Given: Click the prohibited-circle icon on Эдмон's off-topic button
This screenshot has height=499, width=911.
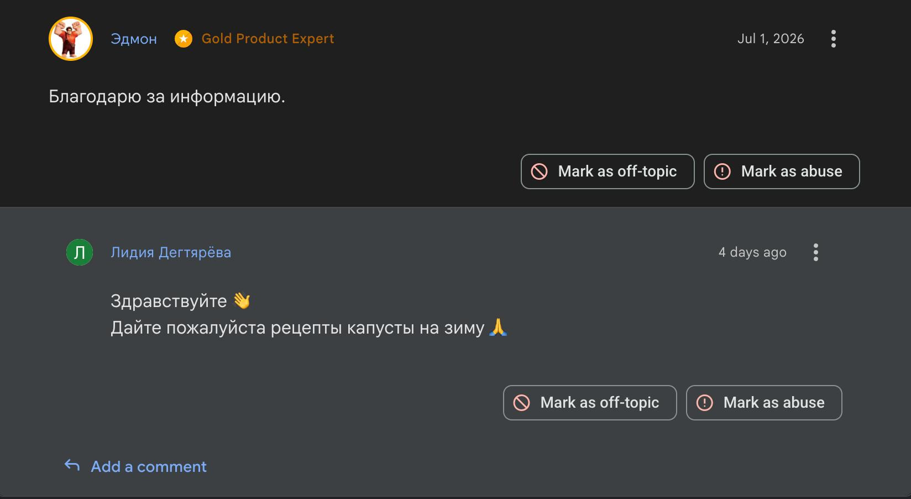Looking at the screenshot, I should (540, 171).
